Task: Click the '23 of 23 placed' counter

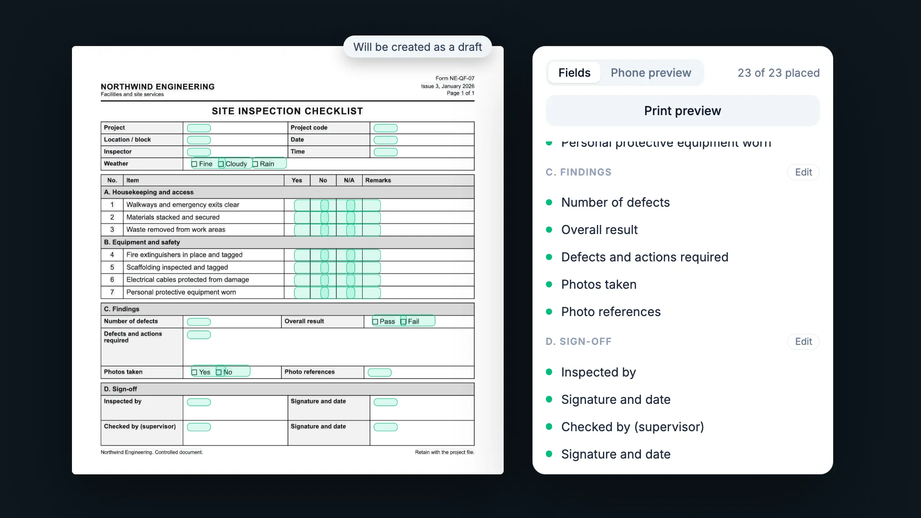Action: coord(779,73)
